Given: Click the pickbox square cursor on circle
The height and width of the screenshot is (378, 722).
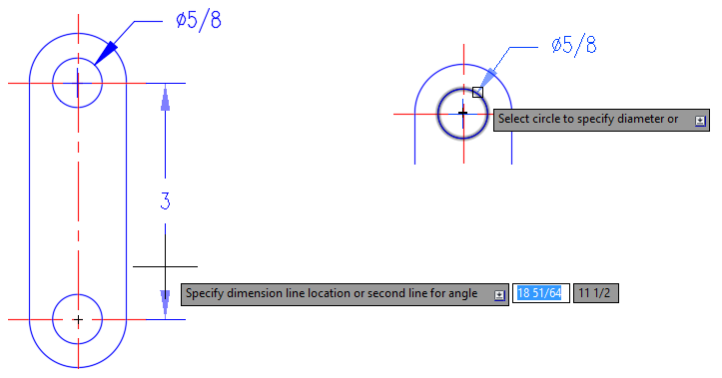Looking at the screenshot, I should (477, 93).
